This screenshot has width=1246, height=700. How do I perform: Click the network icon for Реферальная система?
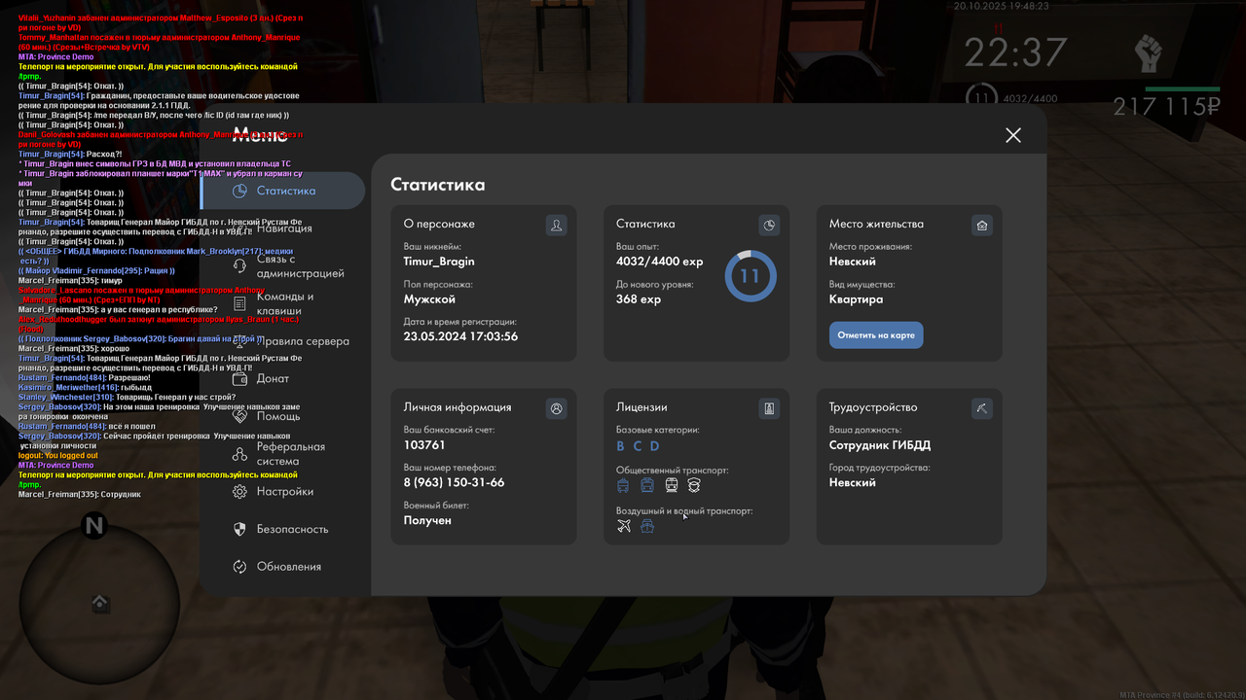click(x=239, y=454)
